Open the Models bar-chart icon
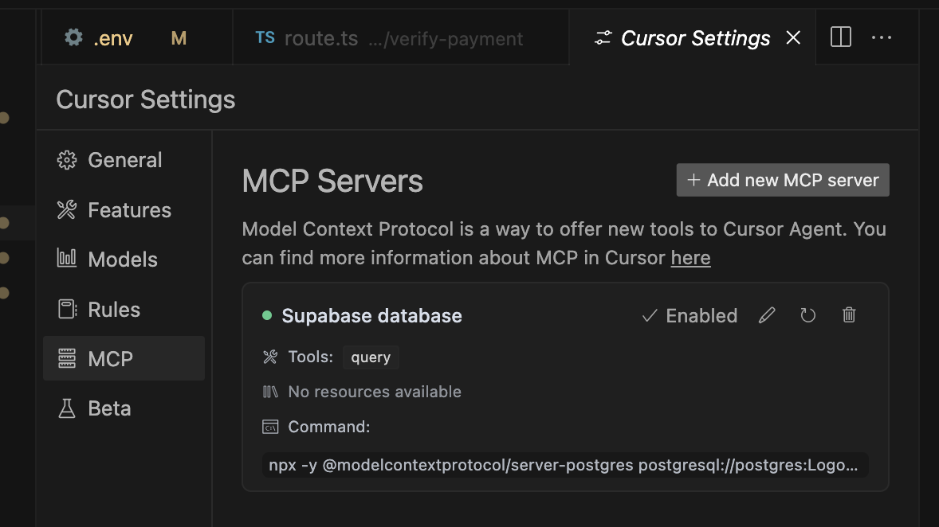Viewport: 939px width, 527px height. coord(67,259)
